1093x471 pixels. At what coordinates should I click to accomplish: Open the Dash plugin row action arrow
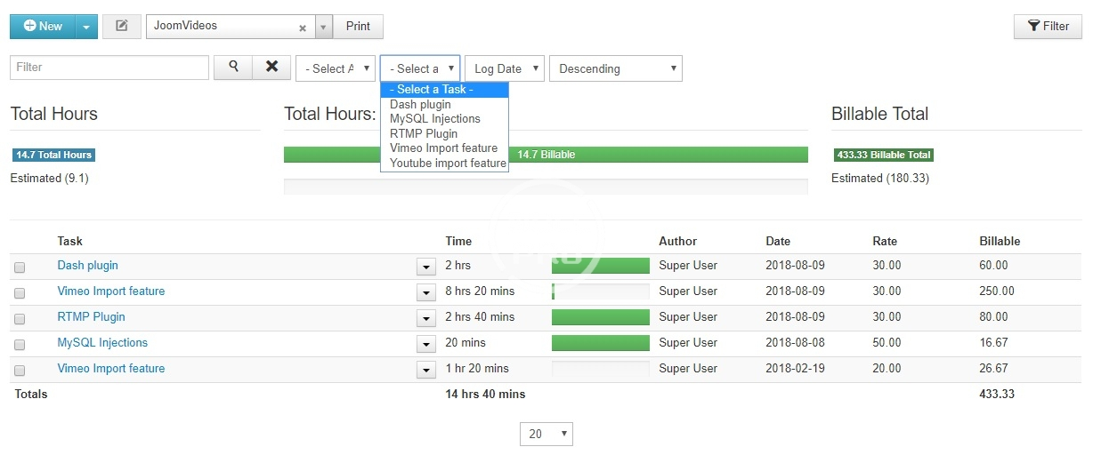pos(425,267)
